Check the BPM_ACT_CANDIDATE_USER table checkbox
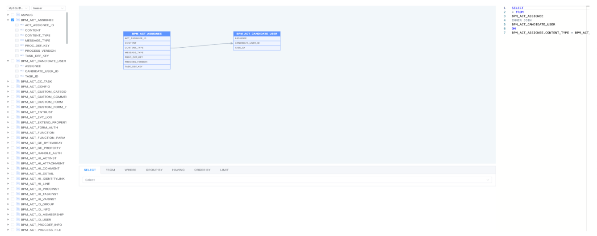Image resolution: width=597 pixels, height=236 pixels. coord(13,61)
